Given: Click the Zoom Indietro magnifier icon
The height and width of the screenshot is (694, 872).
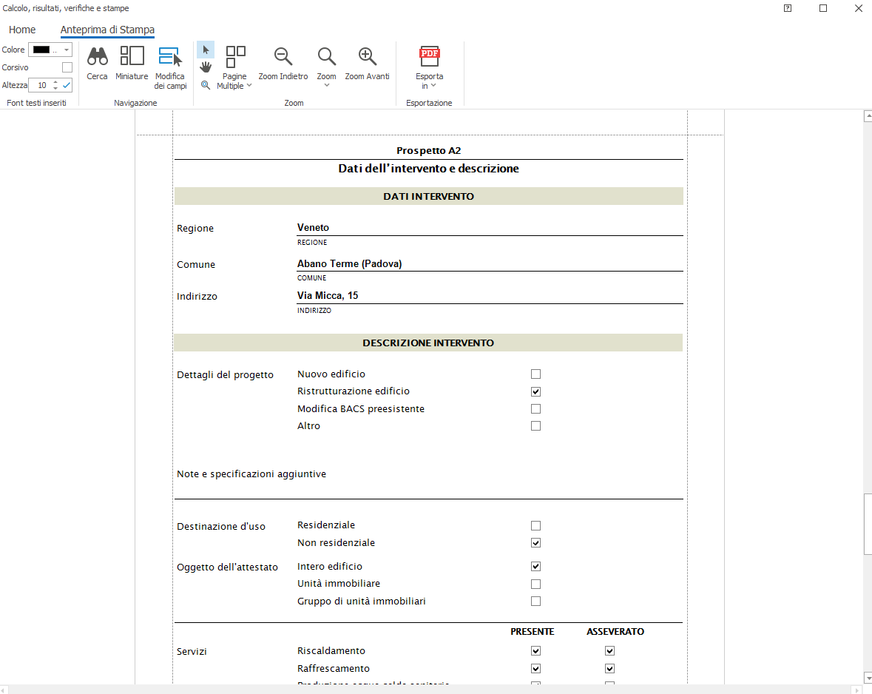Looking at the screenshot, I should pos(283,57).
